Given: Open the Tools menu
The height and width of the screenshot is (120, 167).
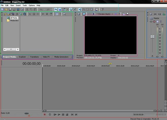Looking at the screenshot, I should click(x=25, y=5).
